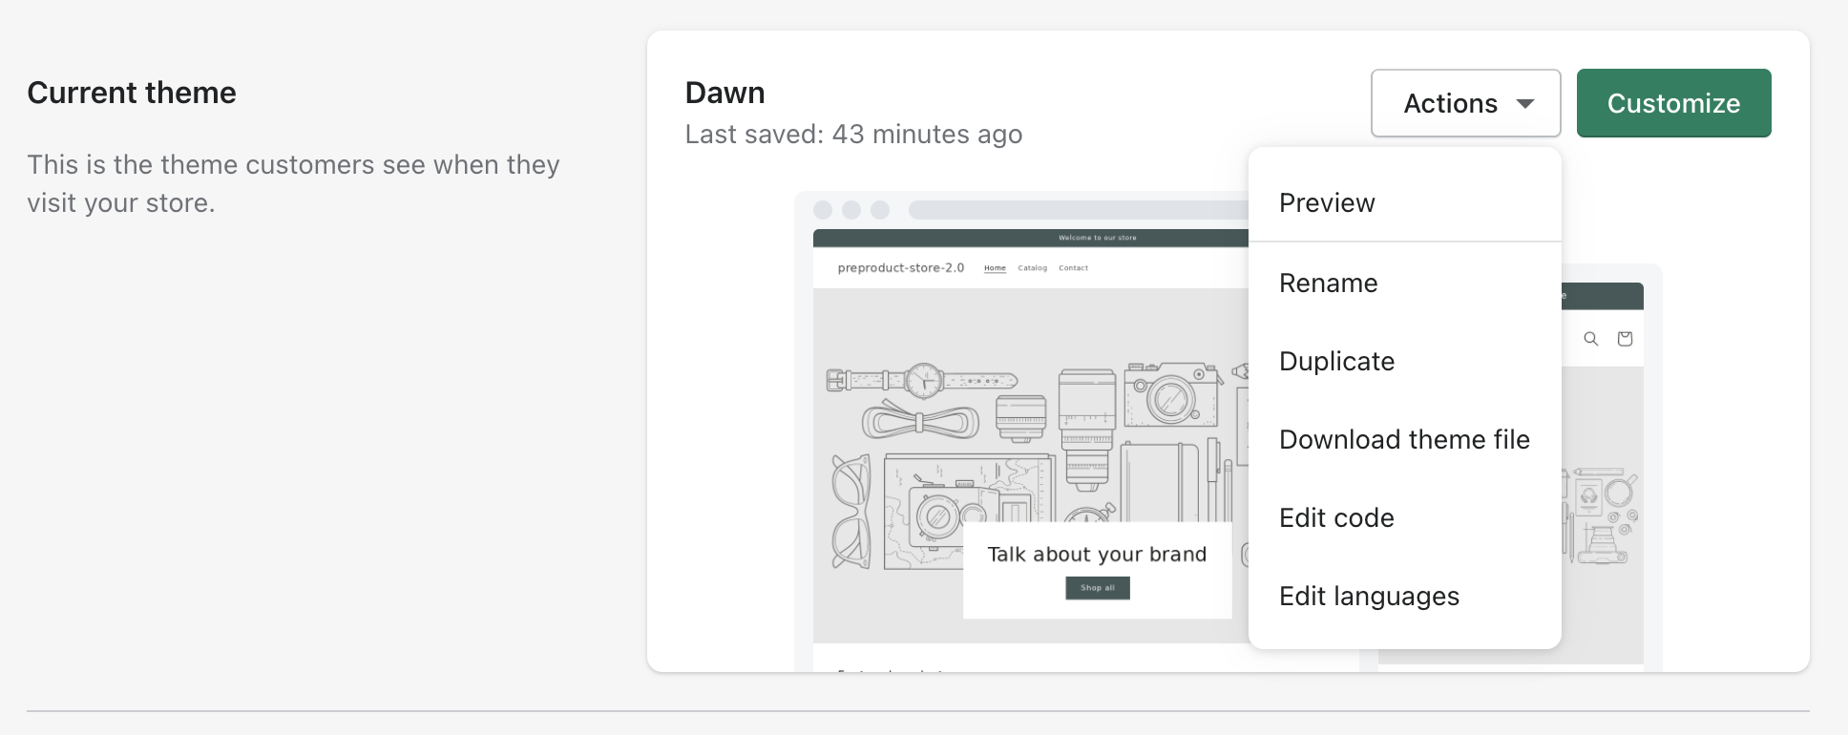Image resolution: width=1848 pixels, height=735 pixels.
Task: Click the preview browser address bar
Action: click(1079, 210)
